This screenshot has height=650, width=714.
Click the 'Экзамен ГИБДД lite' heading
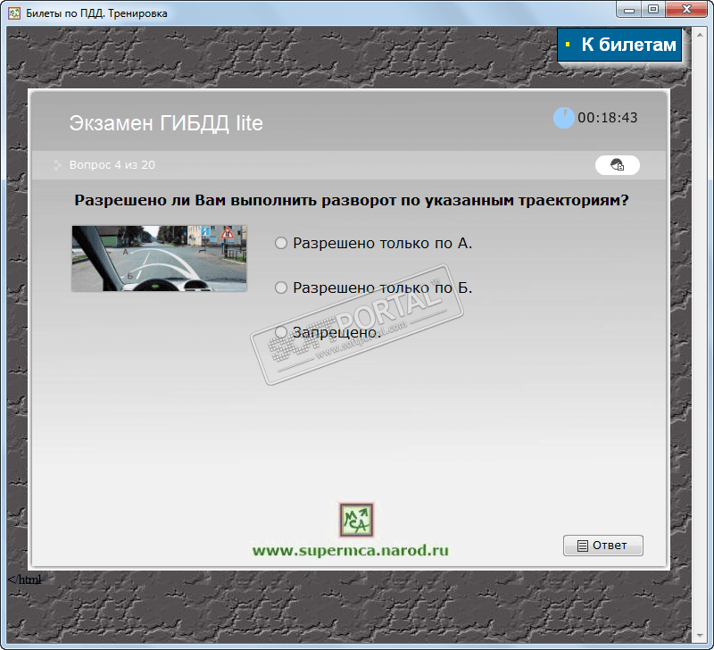[166, 123]
